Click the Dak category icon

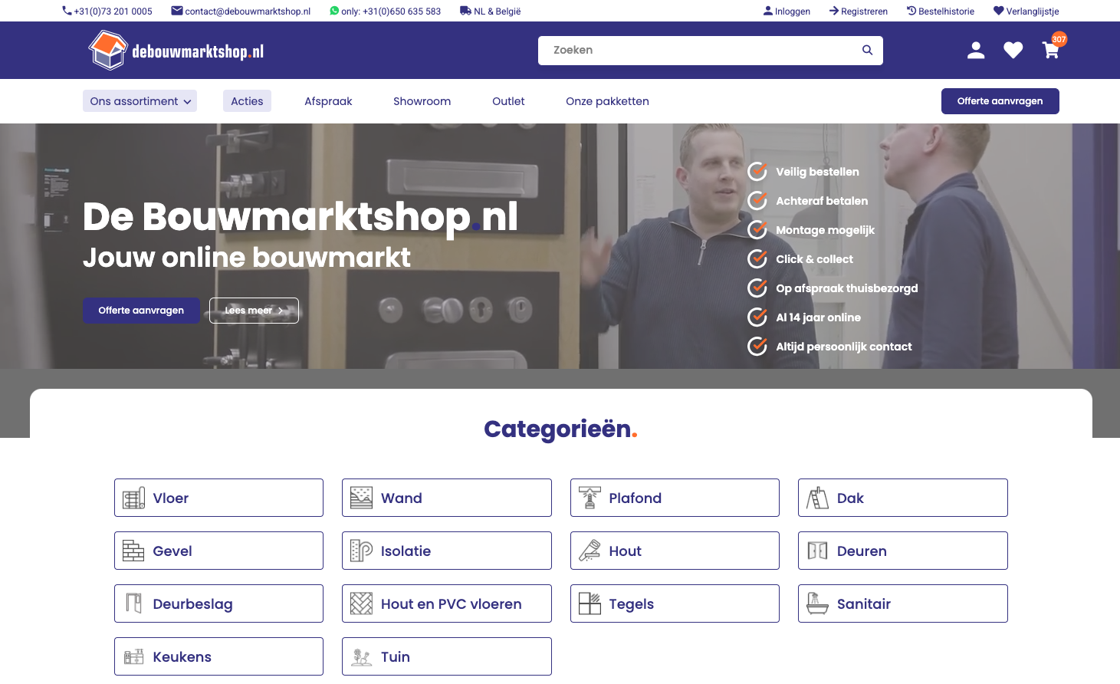(817, 498)
